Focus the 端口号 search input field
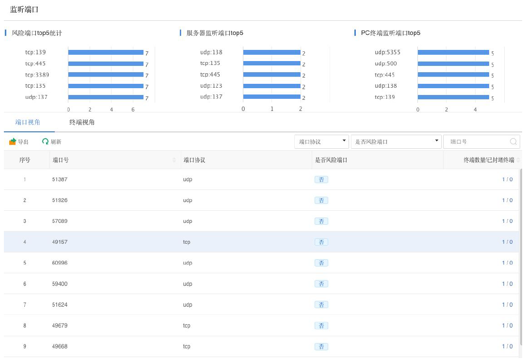This screenshot has height=360, width=526. point(477,141)
